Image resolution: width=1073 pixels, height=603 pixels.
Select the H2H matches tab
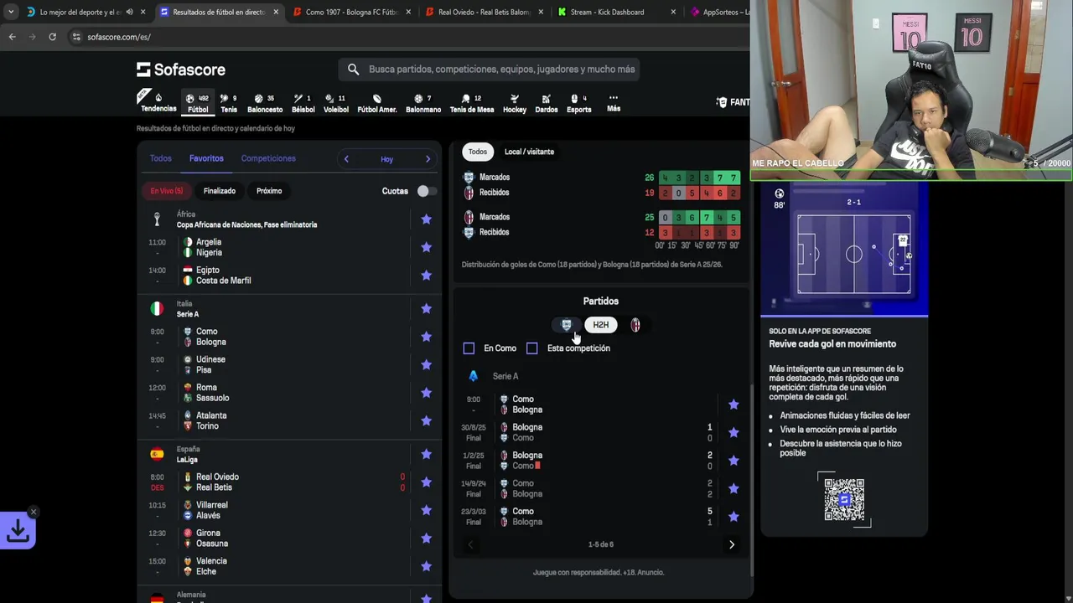601,325
